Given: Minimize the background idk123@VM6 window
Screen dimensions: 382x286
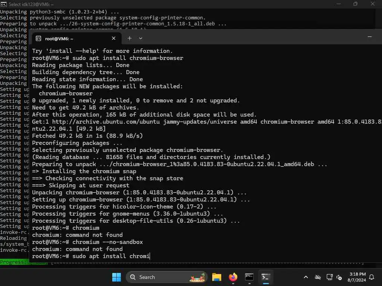Looking at the screenshot, I should click(x=339, y=4).
